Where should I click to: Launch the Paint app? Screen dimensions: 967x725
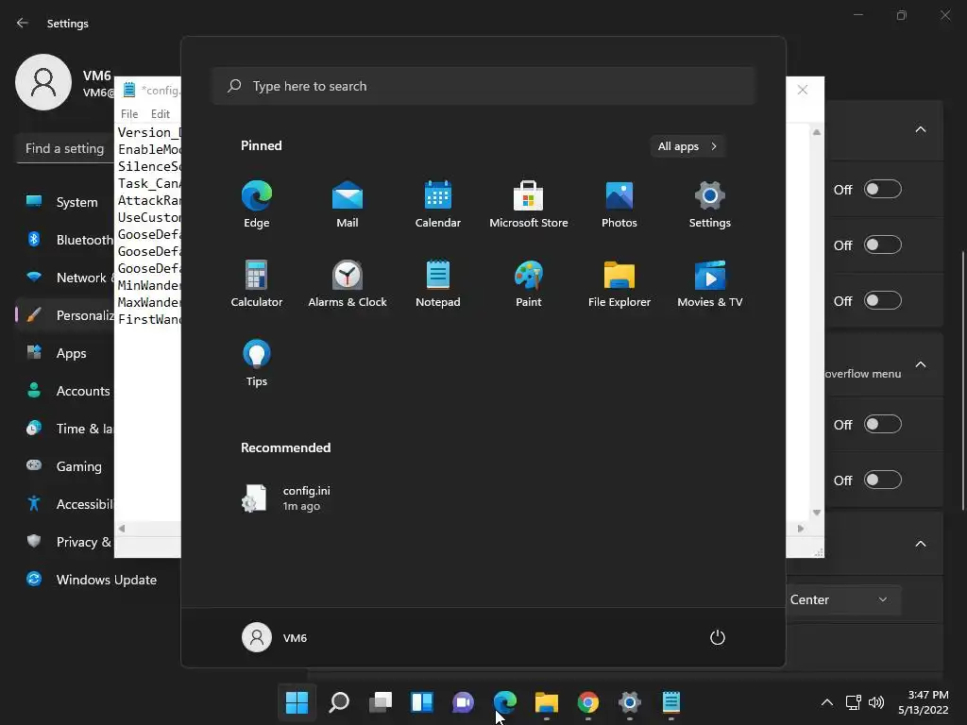coord(529,283)
